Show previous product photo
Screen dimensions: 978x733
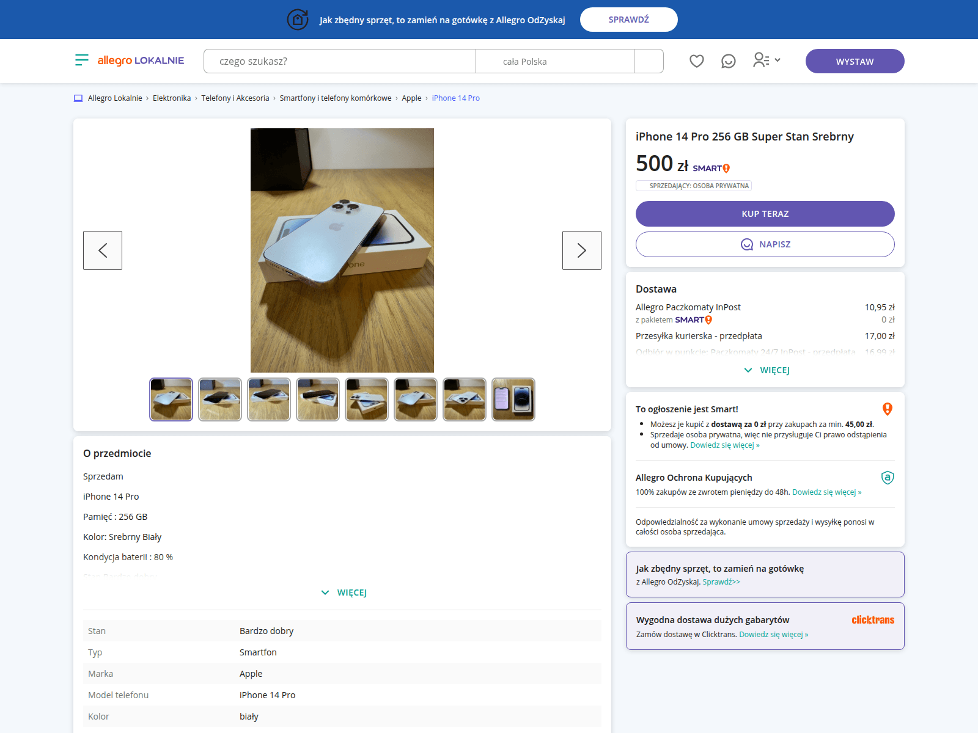coord(103,250)
